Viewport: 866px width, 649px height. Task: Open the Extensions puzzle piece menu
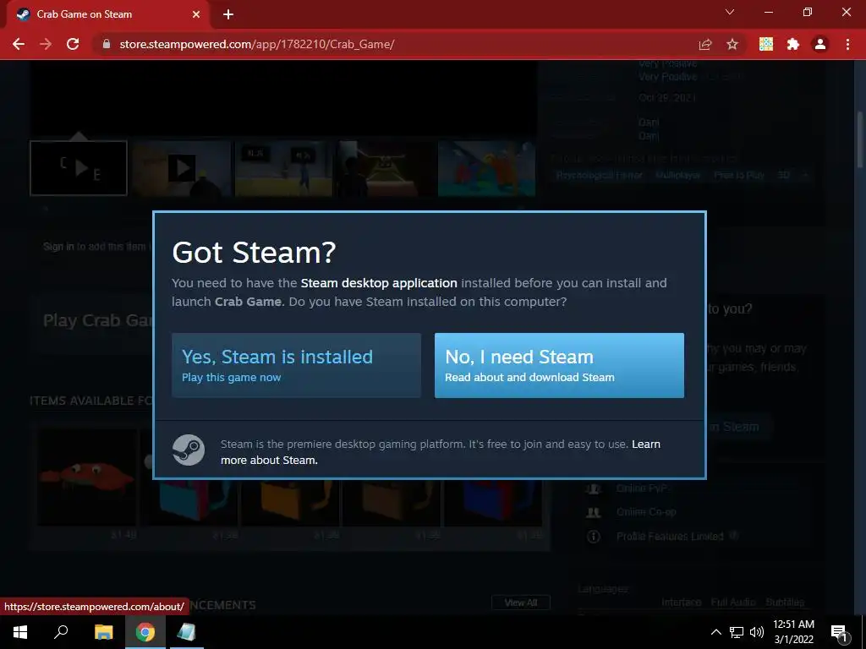793,44
